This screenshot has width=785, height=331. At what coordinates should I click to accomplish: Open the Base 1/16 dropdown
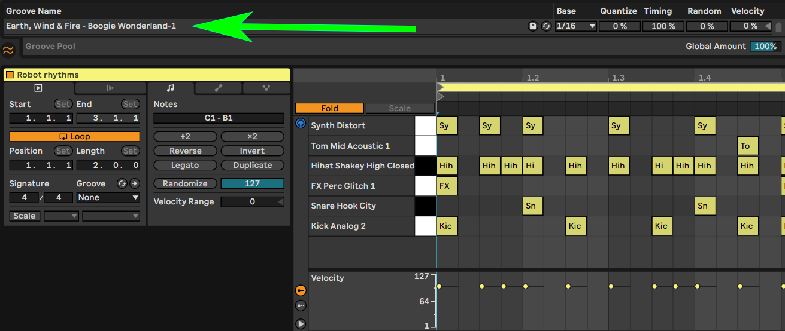click(x=576, y=26)
